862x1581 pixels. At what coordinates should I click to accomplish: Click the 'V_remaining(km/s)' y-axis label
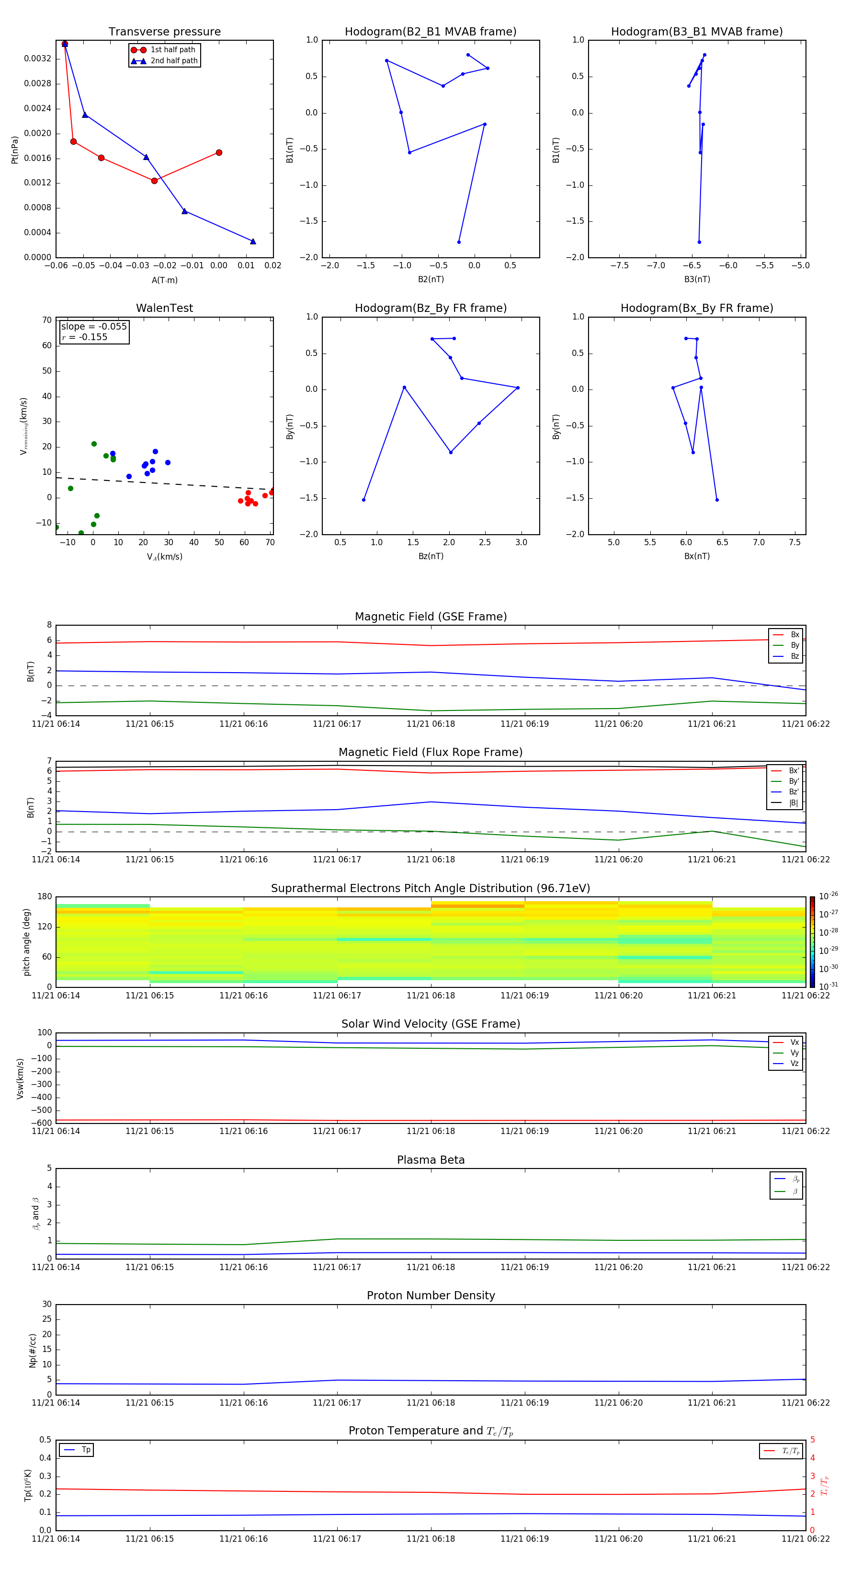click(23, 426)
